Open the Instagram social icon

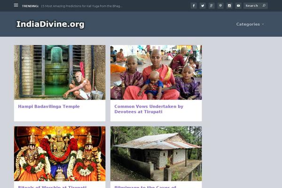coord(229,6)
